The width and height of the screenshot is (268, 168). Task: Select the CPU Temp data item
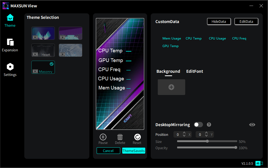194,38
